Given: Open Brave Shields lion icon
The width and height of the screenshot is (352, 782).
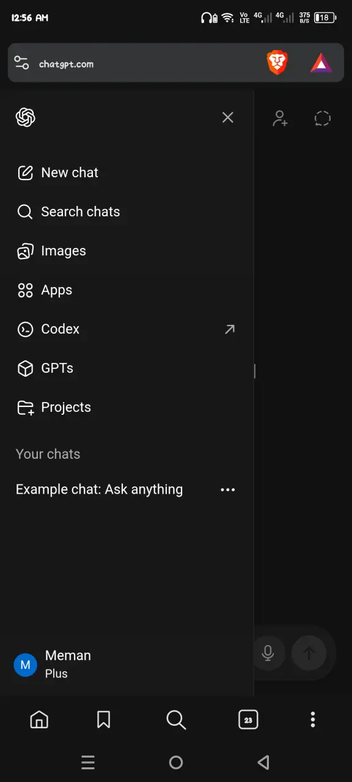Looking at the screenshot, I should pos(277,63).
